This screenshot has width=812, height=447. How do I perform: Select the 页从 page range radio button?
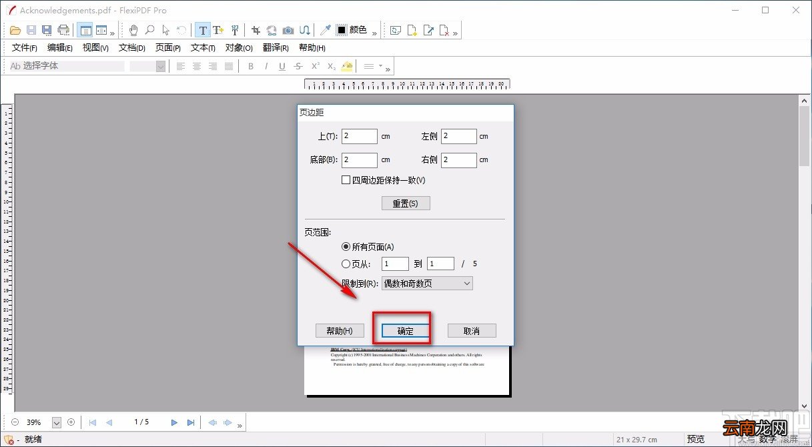tap(346, 264)
